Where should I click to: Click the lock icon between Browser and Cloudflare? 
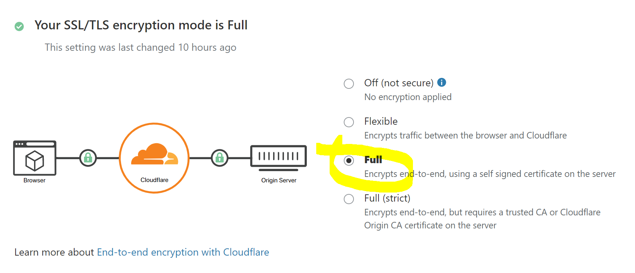click(88, 158)
